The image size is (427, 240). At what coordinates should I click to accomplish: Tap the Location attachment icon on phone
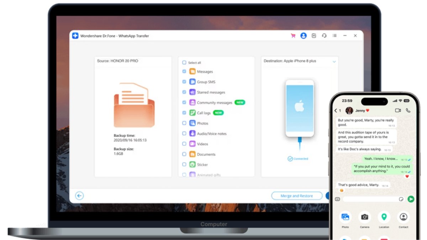(384, 217)
